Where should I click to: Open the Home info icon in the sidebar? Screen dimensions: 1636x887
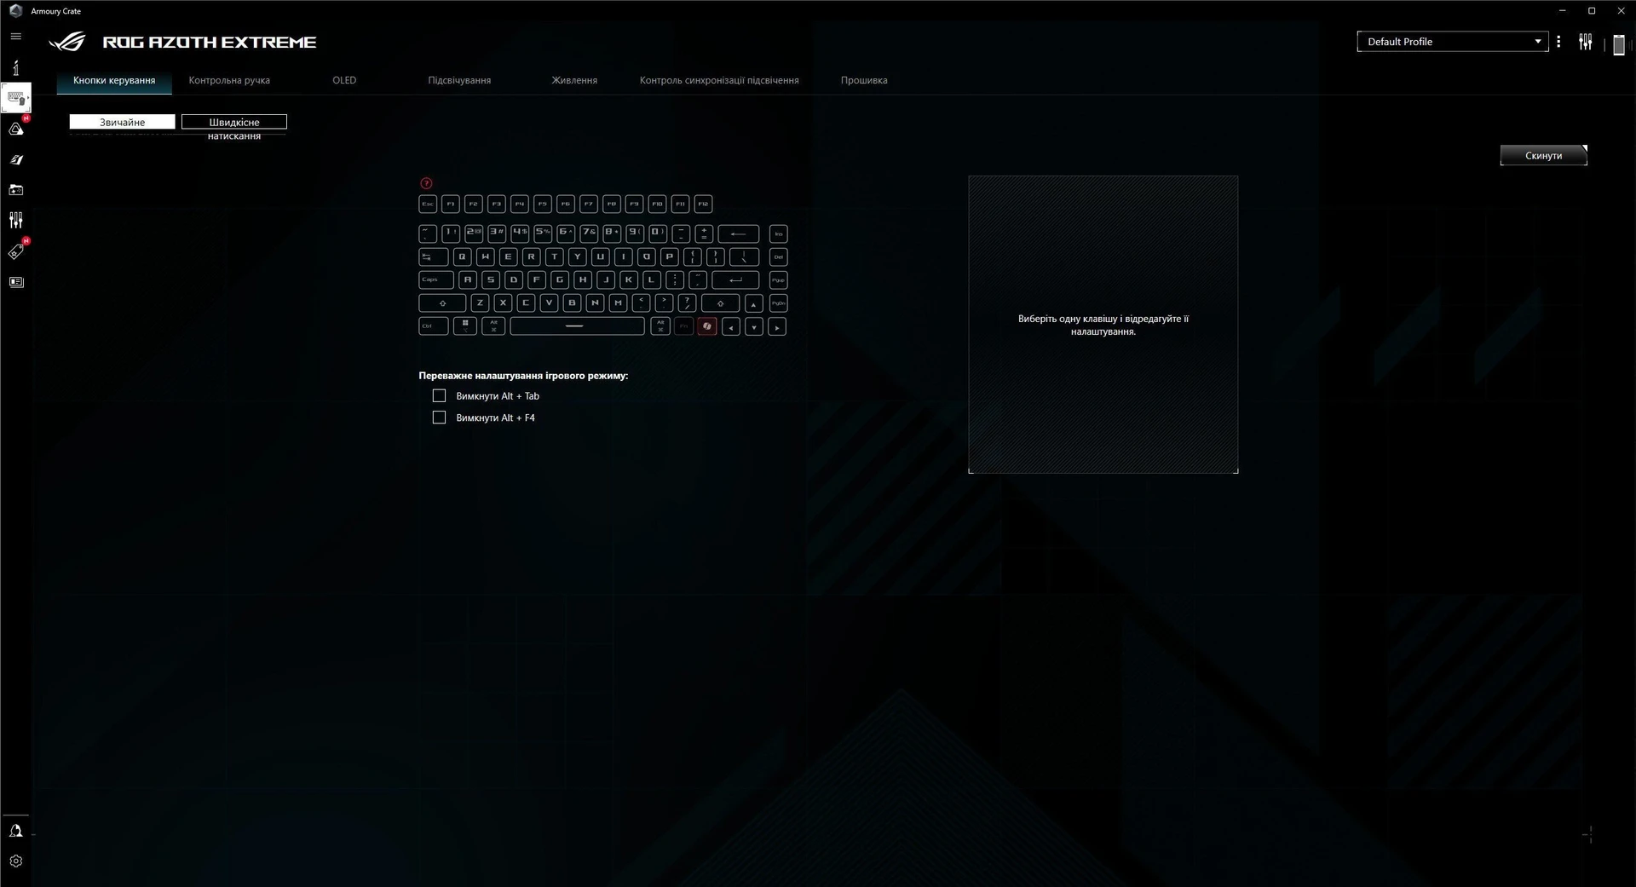tap(15, 67)
